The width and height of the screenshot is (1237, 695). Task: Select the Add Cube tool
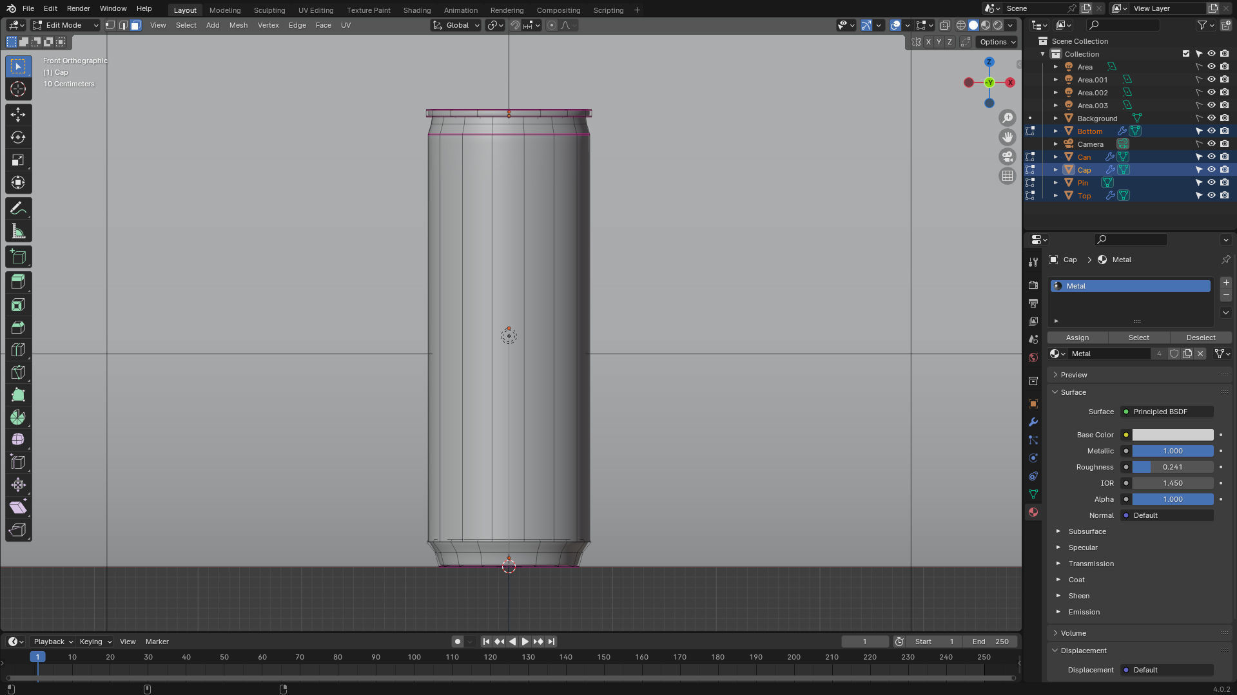(18, 257)
